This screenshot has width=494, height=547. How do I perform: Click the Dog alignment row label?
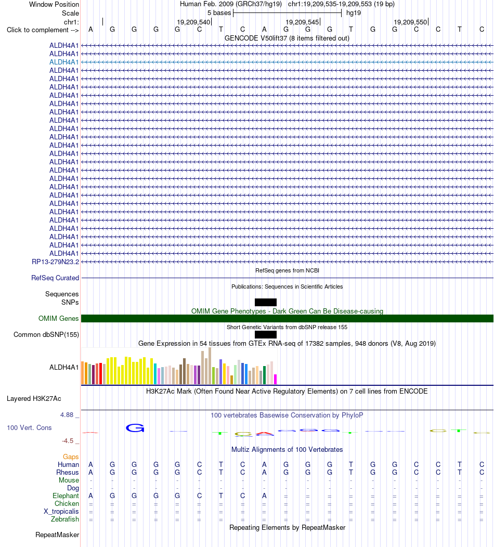coord(73,488)
